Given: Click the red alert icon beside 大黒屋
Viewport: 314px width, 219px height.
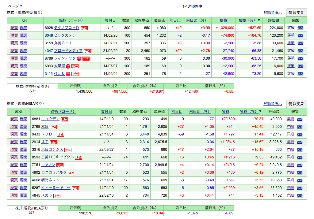Looking at the screenshot, I should [68, 66].
